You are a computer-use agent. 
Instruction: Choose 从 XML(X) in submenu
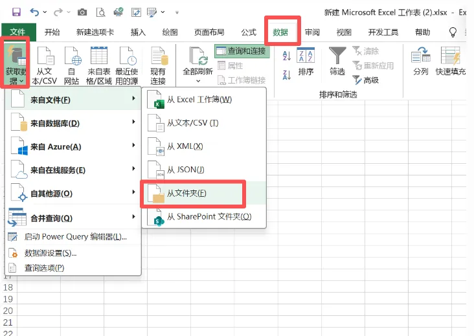click(x=204, y=146)
